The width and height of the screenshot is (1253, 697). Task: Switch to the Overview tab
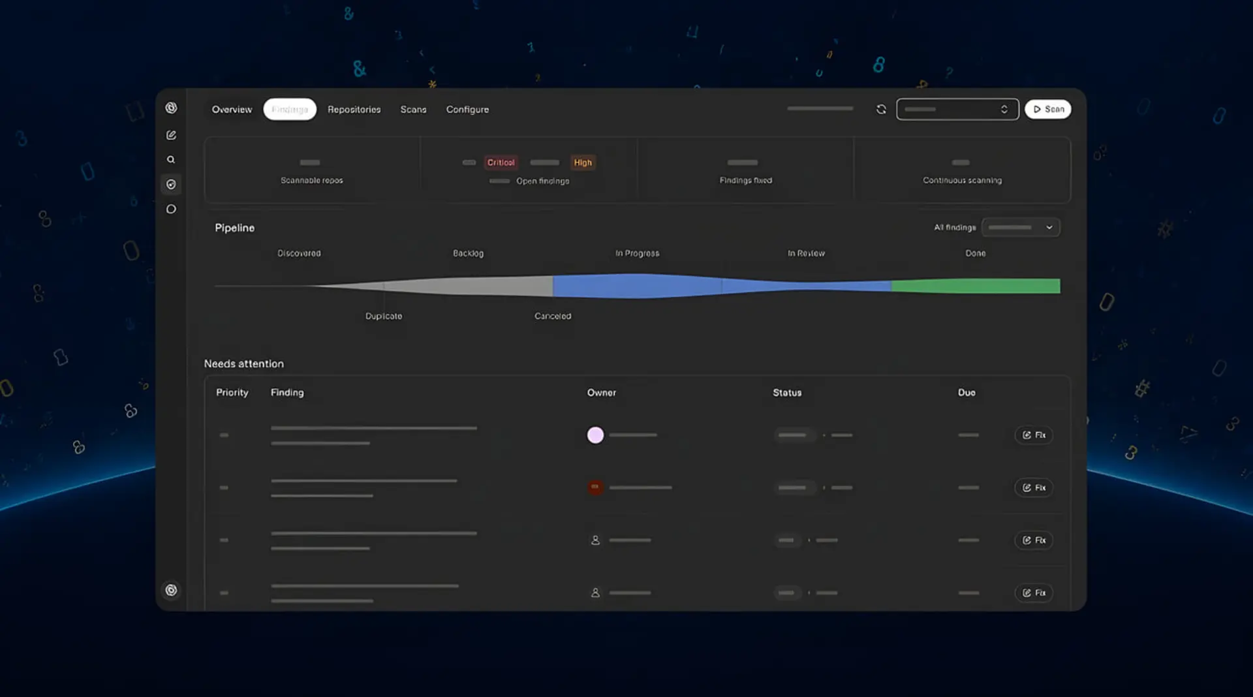(x=232, y=109)
